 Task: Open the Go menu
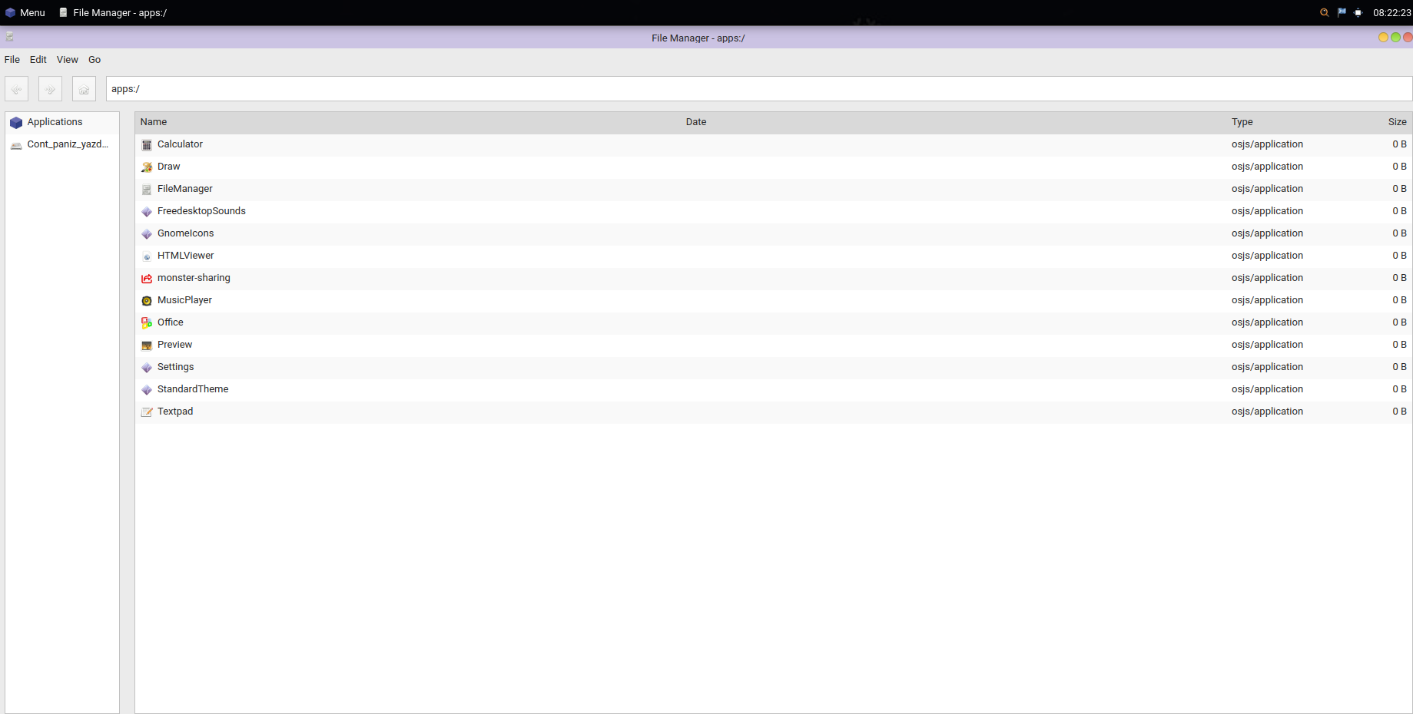pyautogui.click(x=95, y=60)
